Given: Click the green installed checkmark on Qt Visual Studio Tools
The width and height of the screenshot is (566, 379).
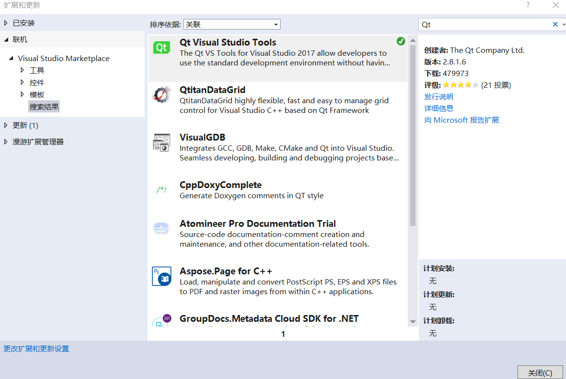Looking at the screenshot, I should [400, 41].
